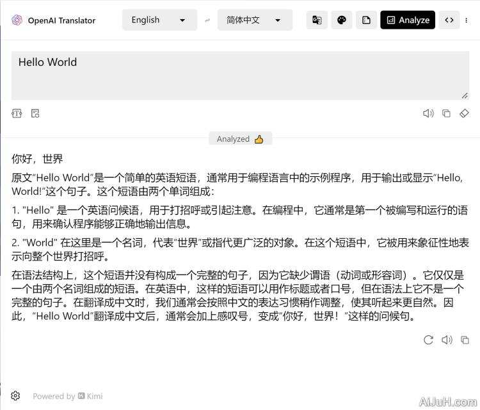Swap source and target languages
The height and width of the screenshot is (410, 480).
(207, 20)
